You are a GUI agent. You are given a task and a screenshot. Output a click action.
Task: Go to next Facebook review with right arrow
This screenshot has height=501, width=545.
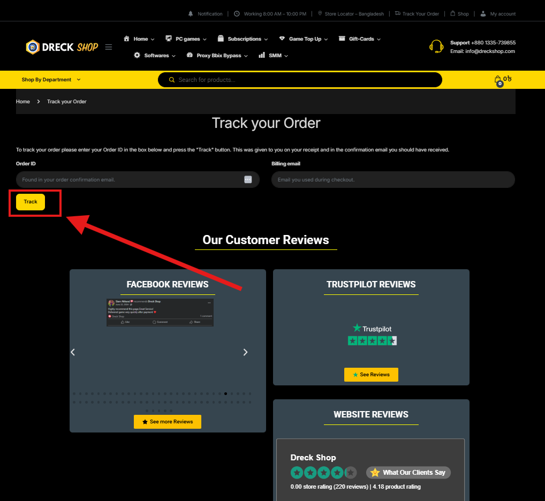click(246, 352)
